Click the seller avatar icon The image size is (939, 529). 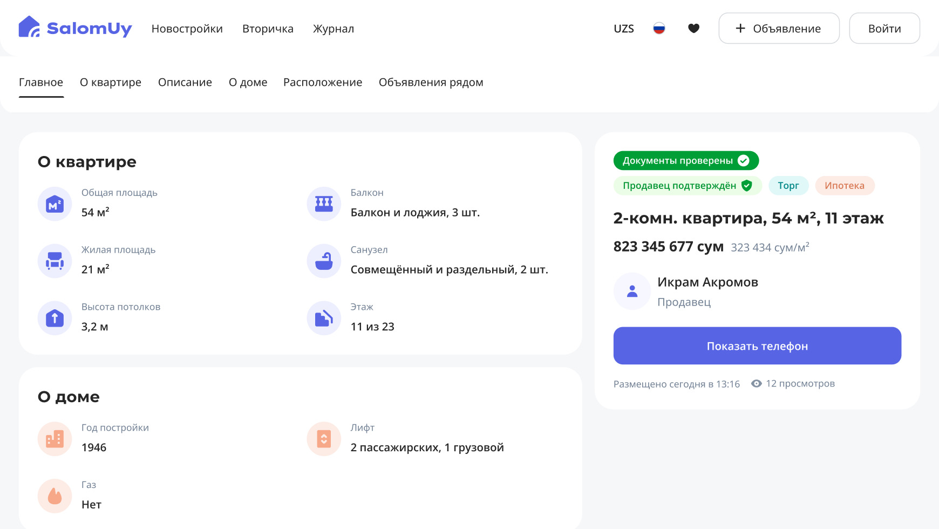(x=632, y=291)
